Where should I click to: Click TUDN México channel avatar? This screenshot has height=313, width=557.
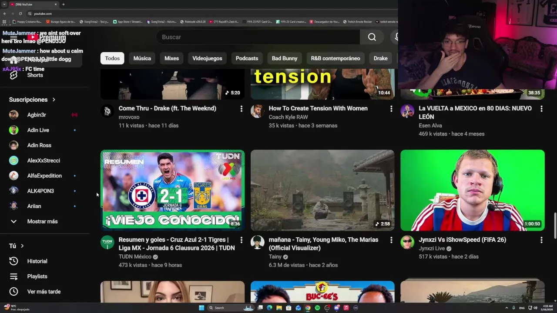107,242
